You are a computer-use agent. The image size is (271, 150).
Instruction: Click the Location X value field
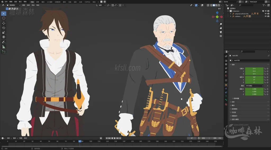(x=254, y=69)
